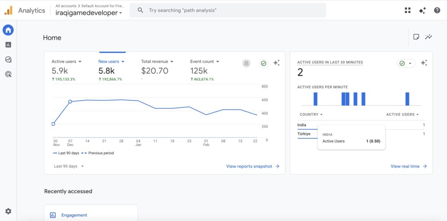Toggle the green checkmark on users card

[264, 64]
